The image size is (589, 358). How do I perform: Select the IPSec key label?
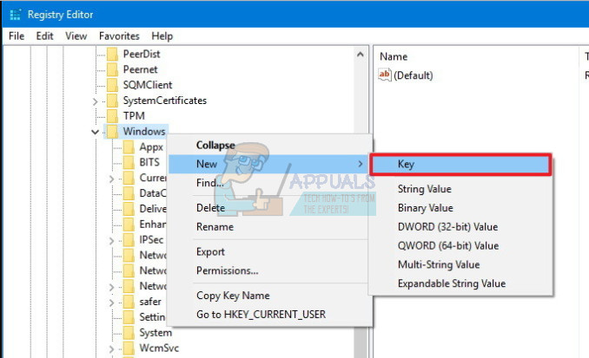click(x=151, y=240)
